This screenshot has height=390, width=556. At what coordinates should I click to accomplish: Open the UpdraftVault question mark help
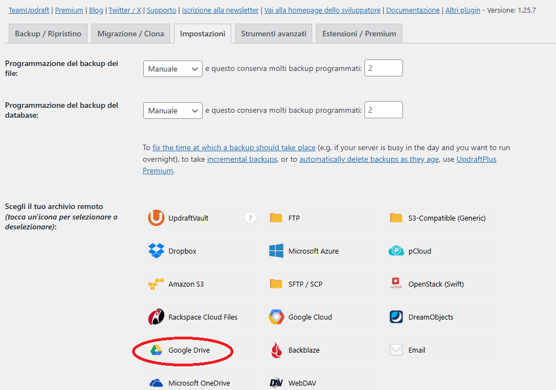tap(250, 218)
